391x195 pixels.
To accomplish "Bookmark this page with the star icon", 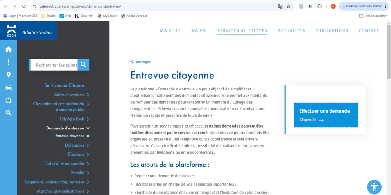I will coord(289,6).
